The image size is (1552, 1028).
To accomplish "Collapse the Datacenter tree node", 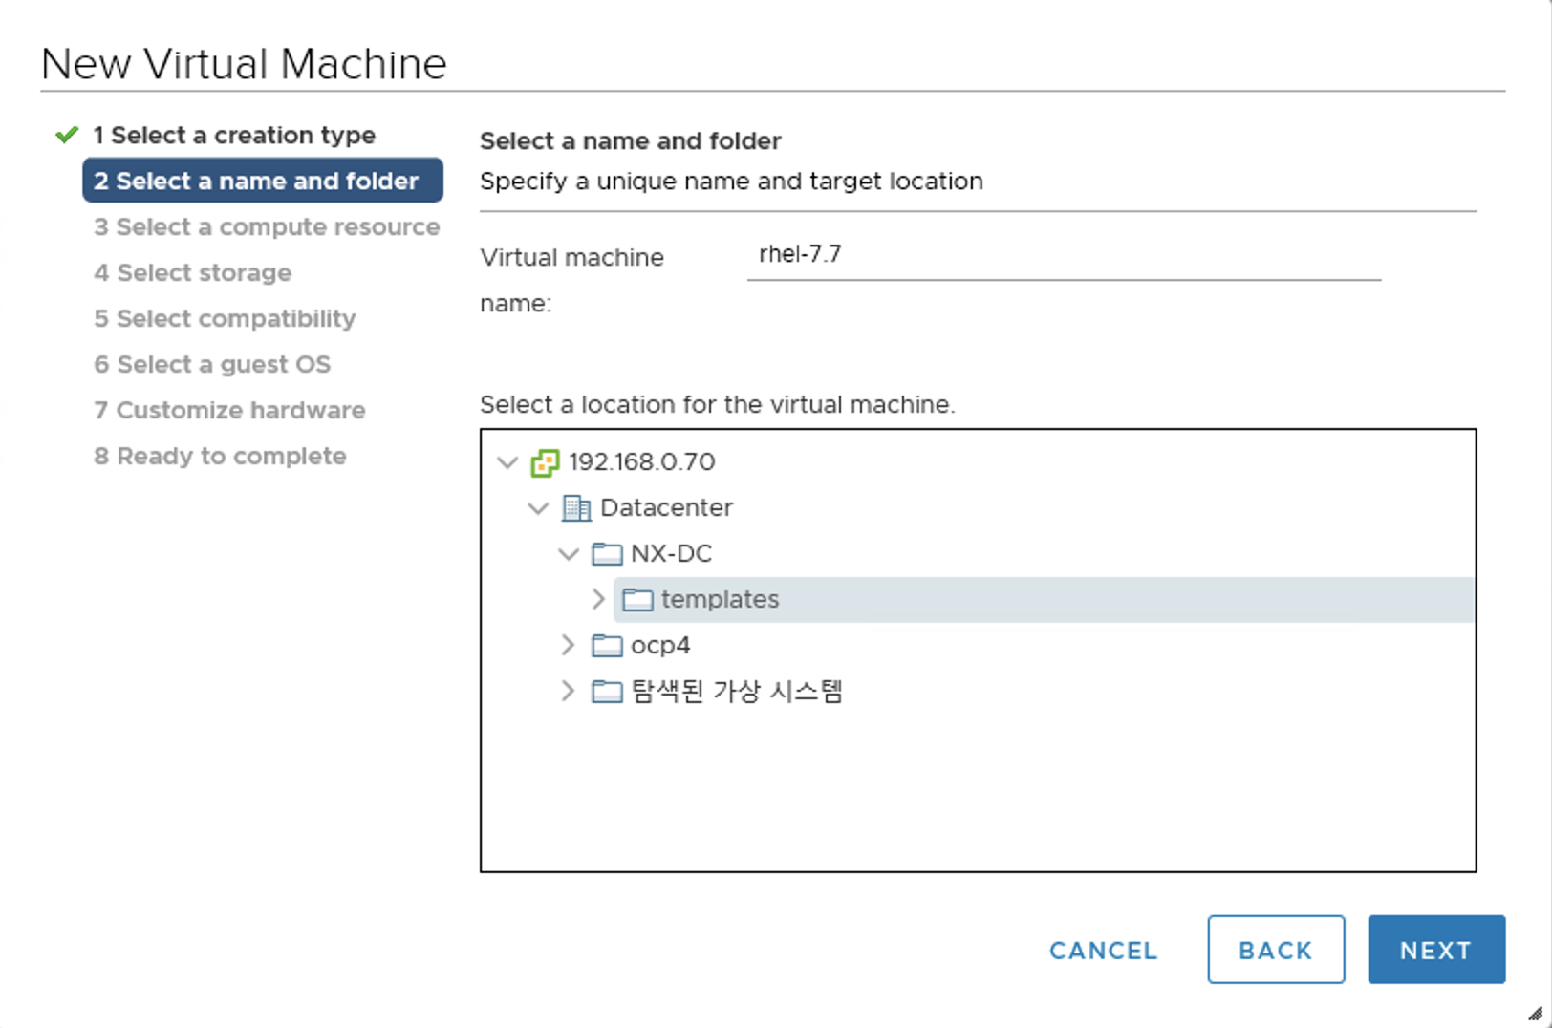I will 538,508.
